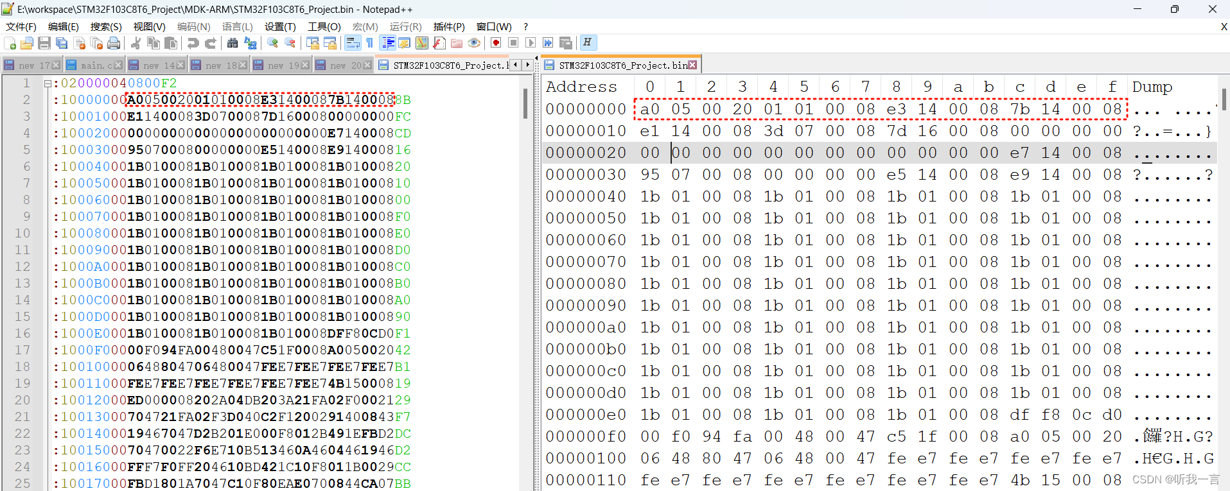Switch to the new 17 tab
Viewport: 1230px width, 491px height.
point(32,65)
